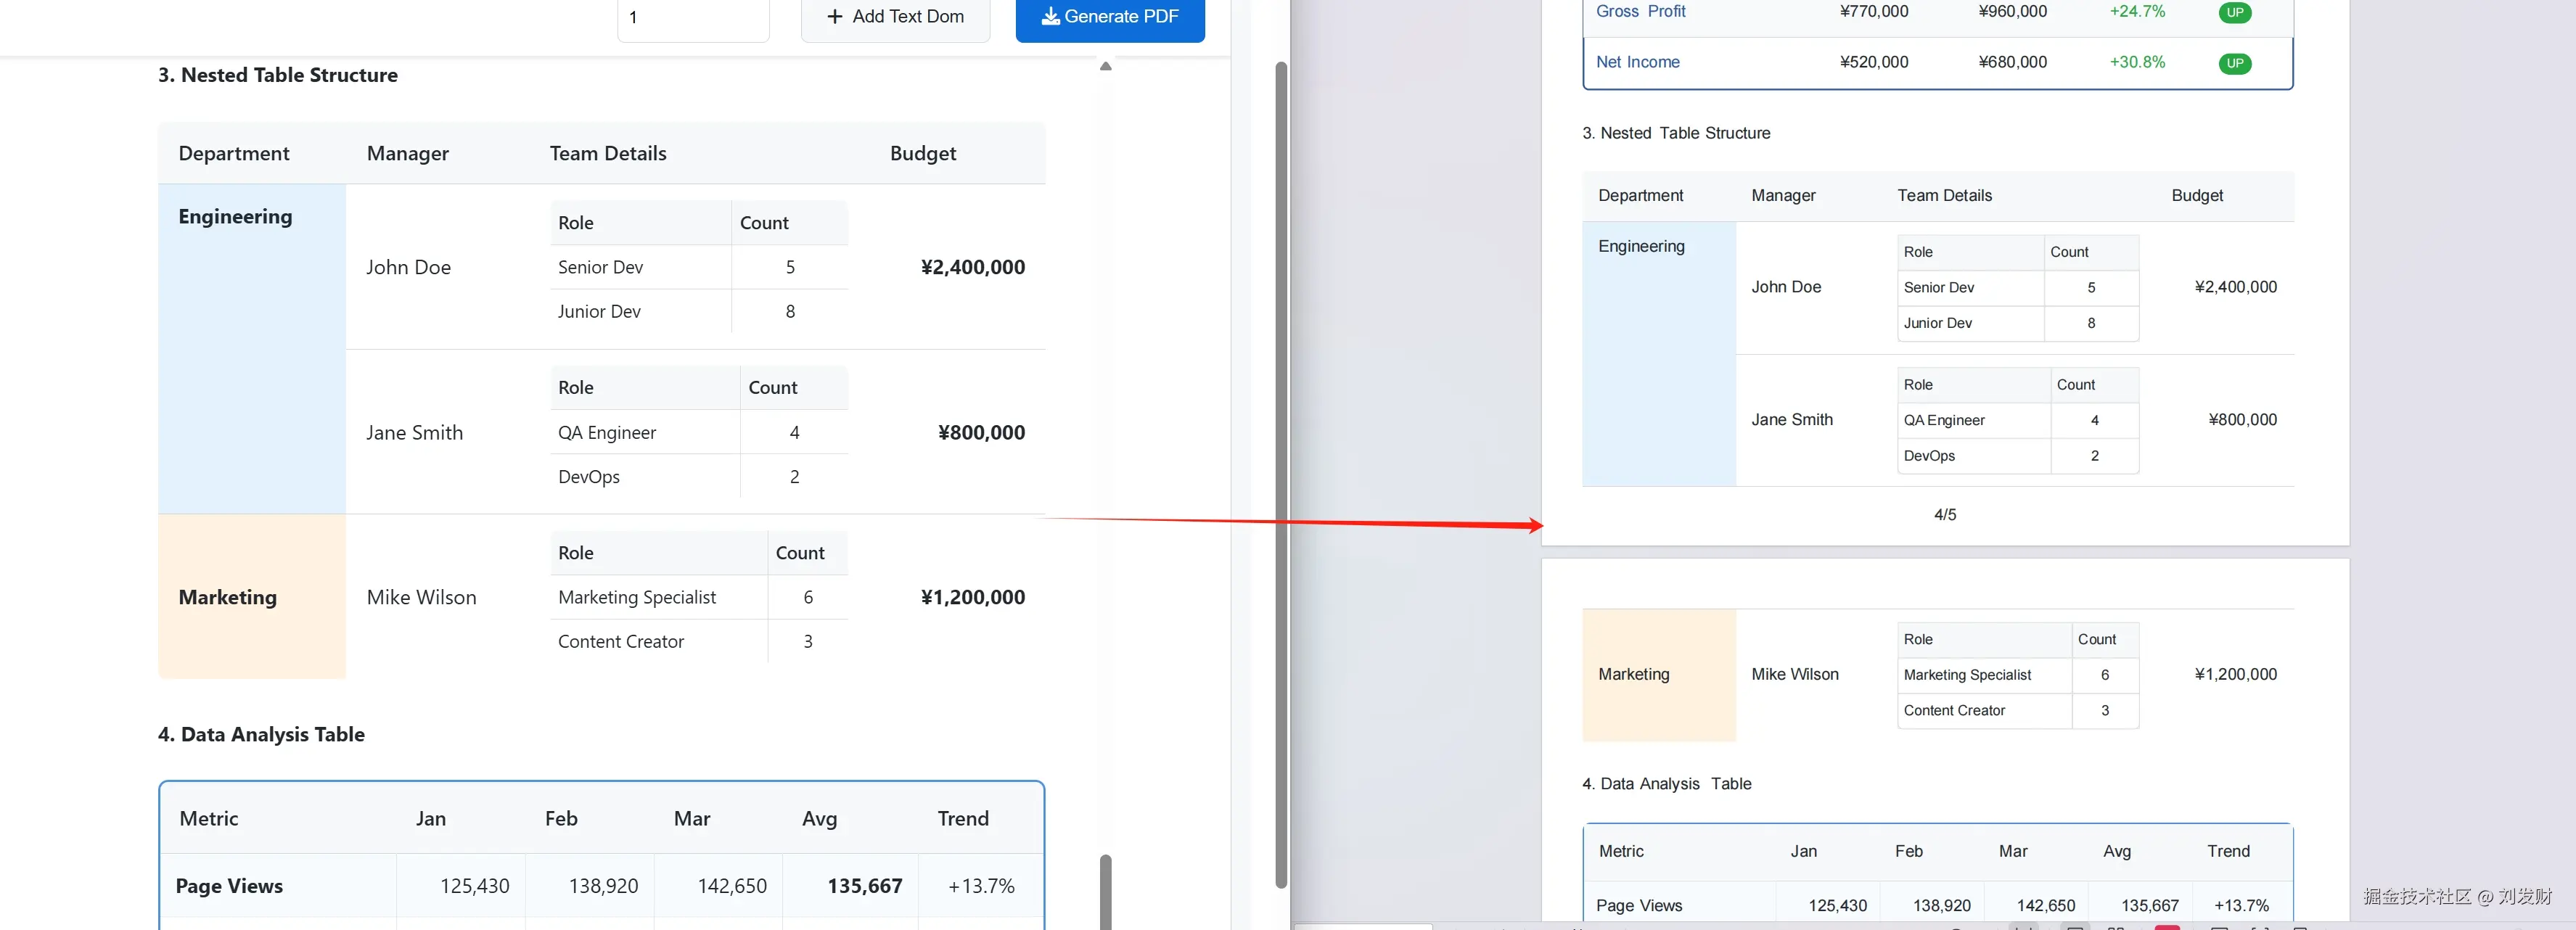
Task: Click the plus icon on Add Text Dom
Action: click(x=835, y=16)
